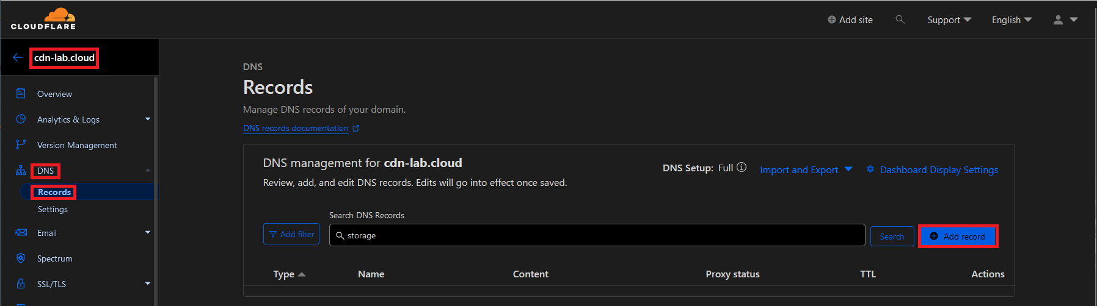Click the Spectrum shield icon

[x=21, y=258]
